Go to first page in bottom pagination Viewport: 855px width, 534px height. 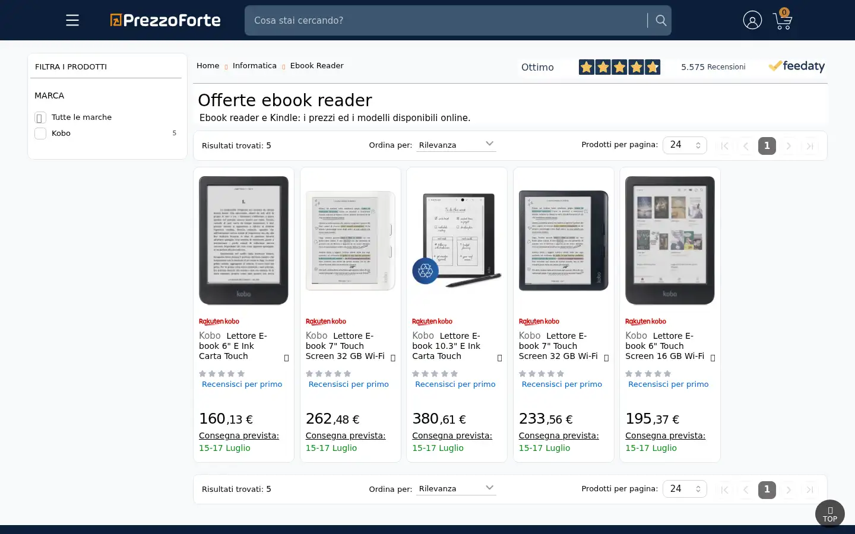(724, 490)
